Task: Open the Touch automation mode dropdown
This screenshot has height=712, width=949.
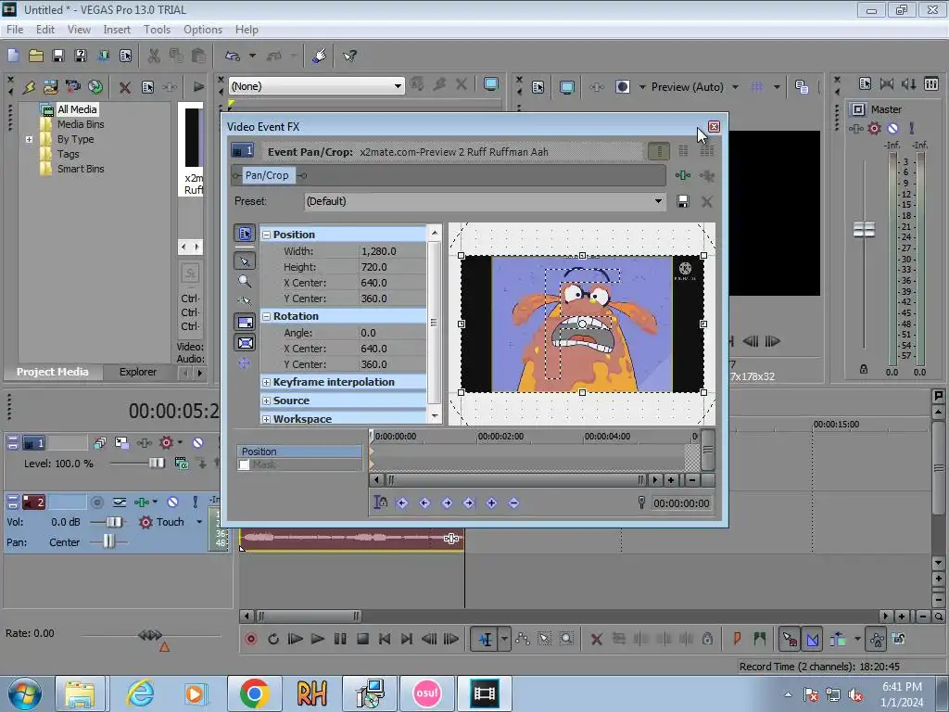Action: pos(199,522)
